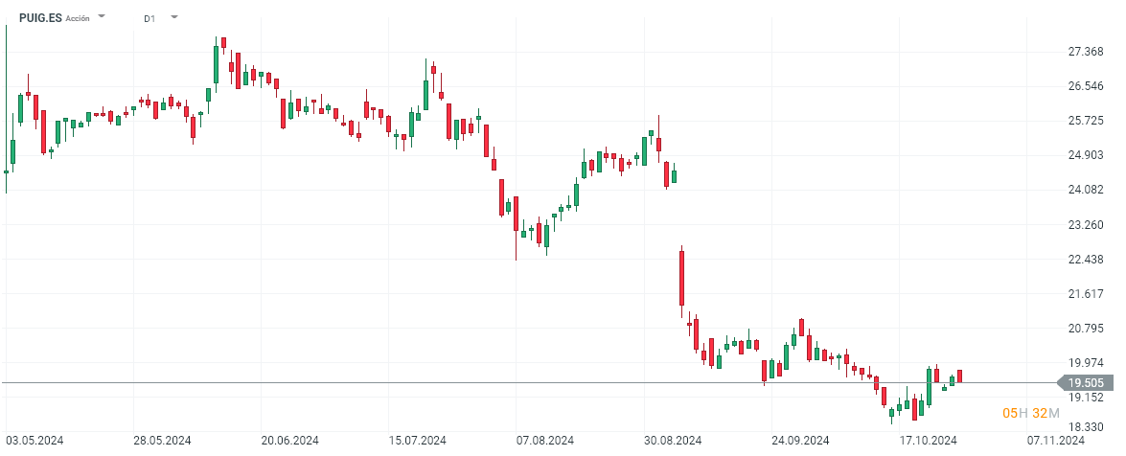1126x456 pixels.
Task: Click the 30.08.2024 date label
Action: tap(673, 441)
